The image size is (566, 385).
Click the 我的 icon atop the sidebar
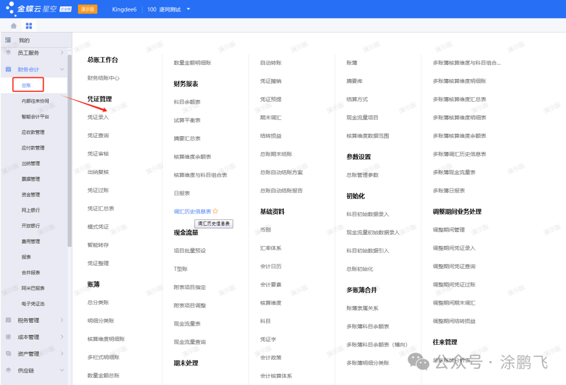(8, 40)
